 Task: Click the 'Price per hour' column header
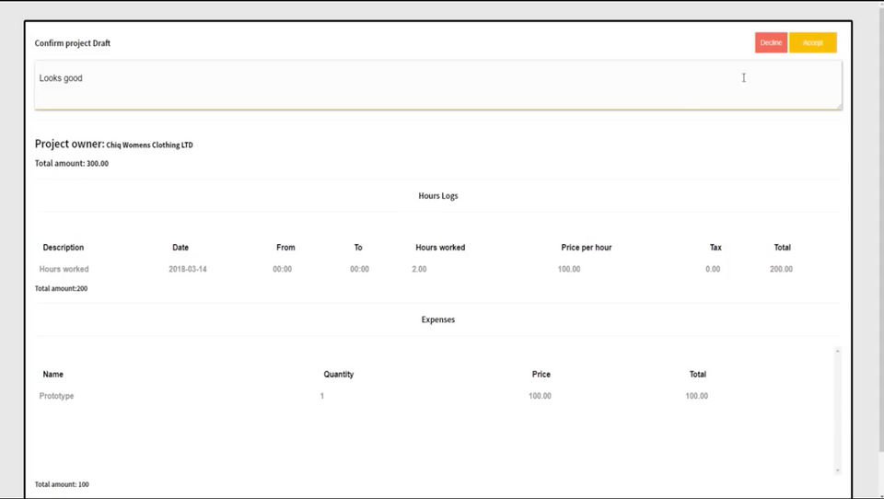click(x=587, y=248)
